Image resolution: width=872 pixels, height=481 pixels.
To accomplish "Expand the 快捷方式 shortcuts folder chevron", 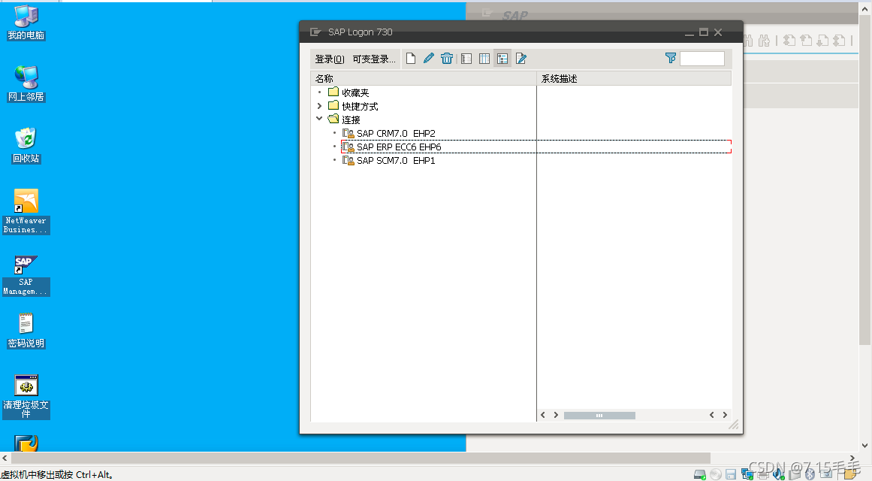I will click(319, 106).
